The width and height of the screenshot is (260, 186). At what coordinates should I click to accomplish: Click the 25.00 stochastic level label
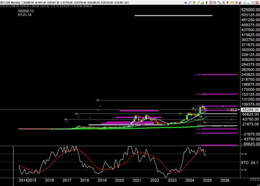coord(244,170)
